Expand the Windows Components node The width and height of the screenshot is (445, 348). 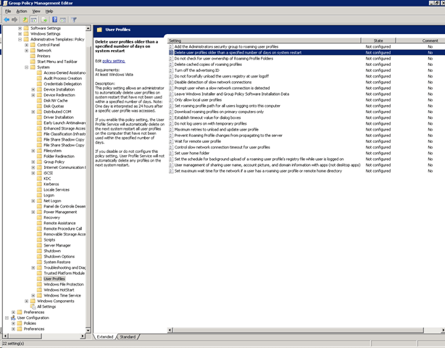26,301
